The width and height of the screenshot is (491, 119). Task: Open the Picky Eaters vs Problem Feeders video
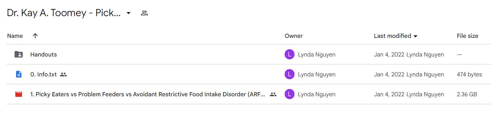pos(148,94)
